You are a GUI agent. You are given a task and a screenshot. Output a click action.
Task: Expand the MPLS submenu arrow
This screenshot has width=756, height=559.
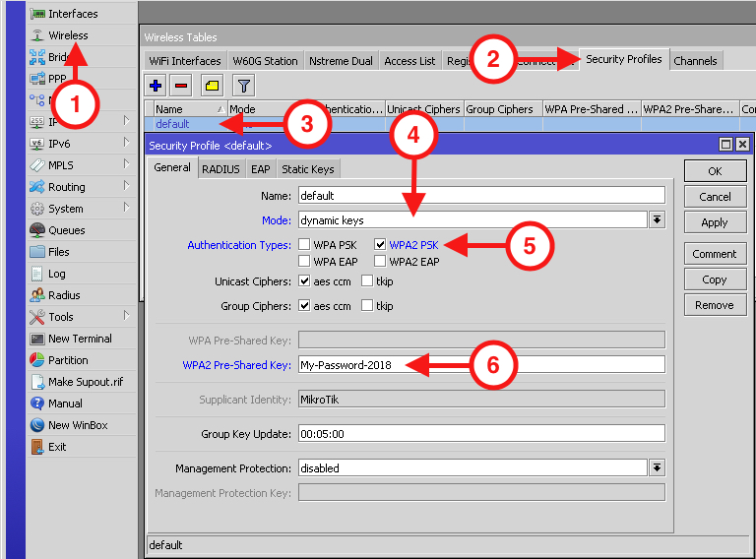pos(126,163)
